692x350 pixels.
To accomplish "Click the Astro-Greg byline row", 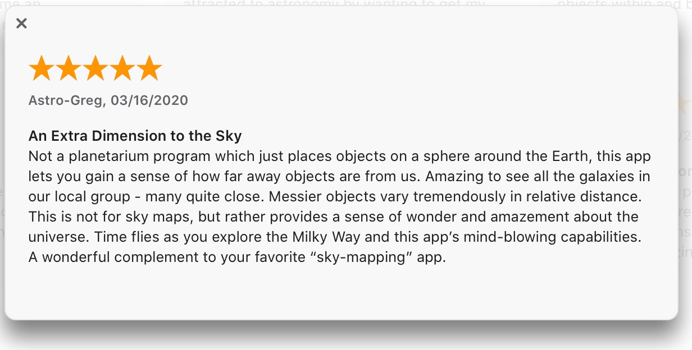I will click(x=108, y=100).
